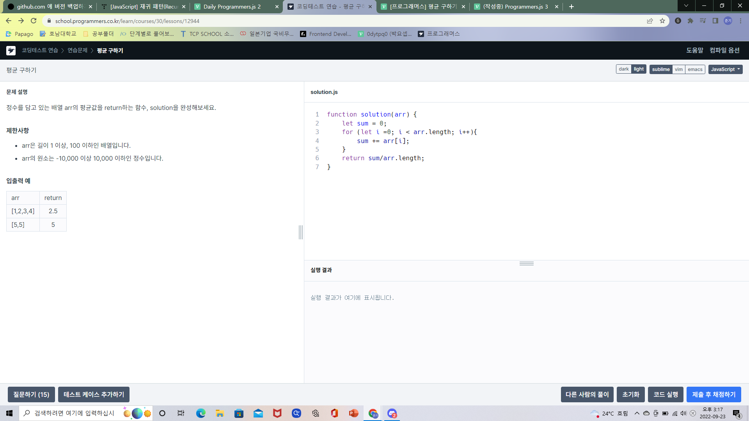Open McAfee from taskbar
Image resolution: width=749 pixels, height=421 pixels.
(x=277, y=413)
